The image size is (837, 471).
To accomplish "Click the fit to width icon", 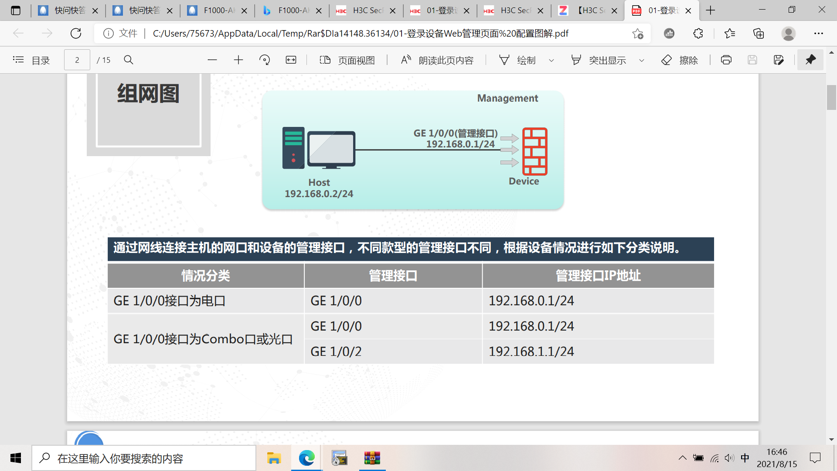I will [291, 60].
